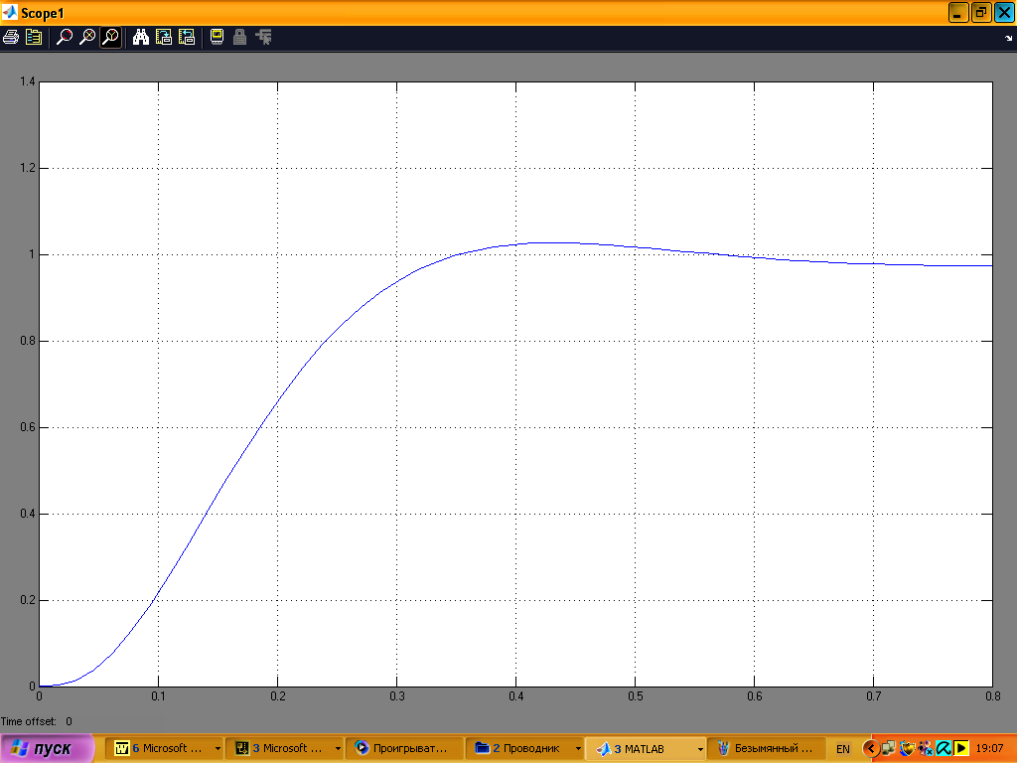This screenshot has height=763, width=1017.
Task: Open the scope Parameters dialog
Action: pos(34,37)
